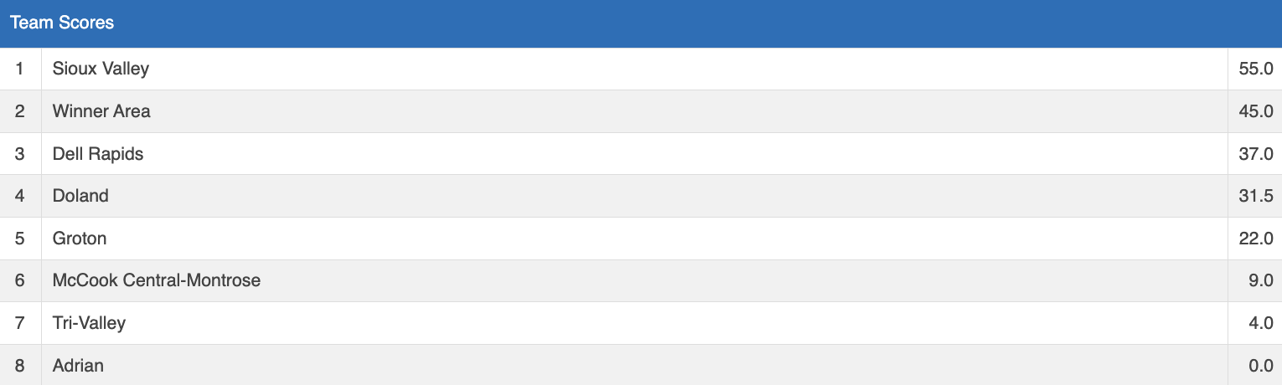Open the McCook Central-Montrose team entry
This screenshot has width=1282, height=385.
[157, 280]
